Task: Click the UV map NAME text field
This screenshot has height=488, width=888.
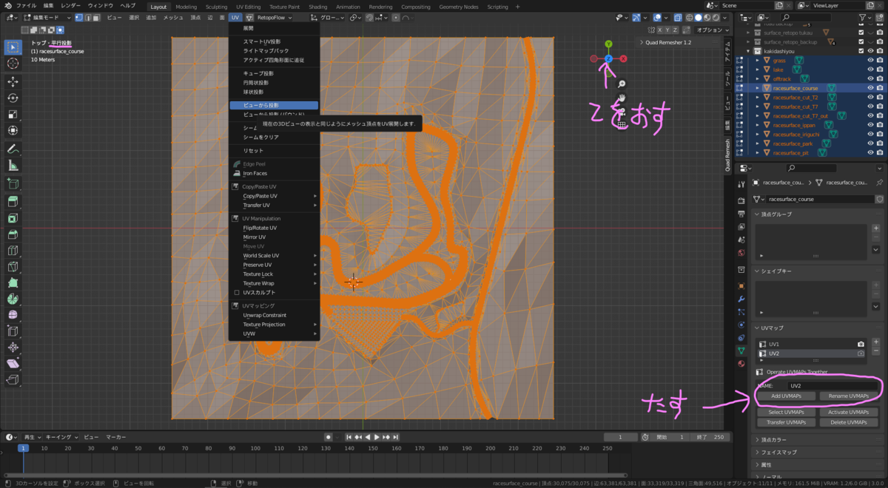Action: tap(833, 385)
